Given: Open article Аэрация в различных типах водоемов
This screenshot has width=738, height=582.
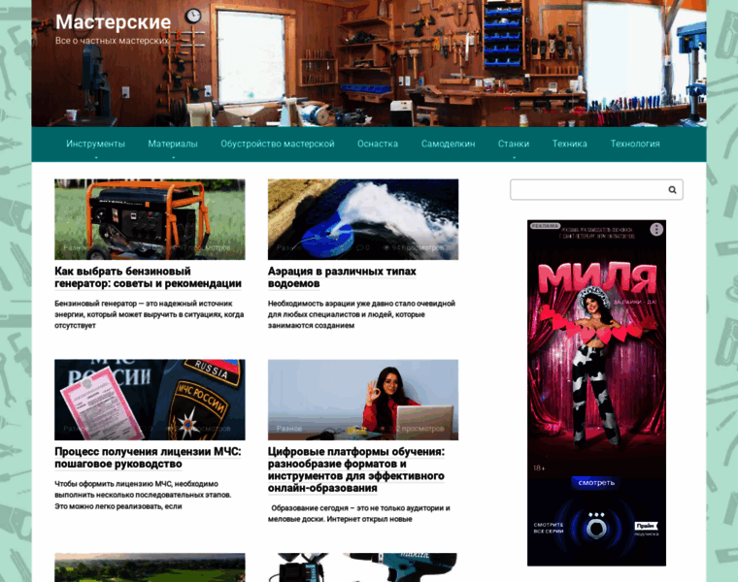Looking at the screenshot, I should [x=342, y=277].
